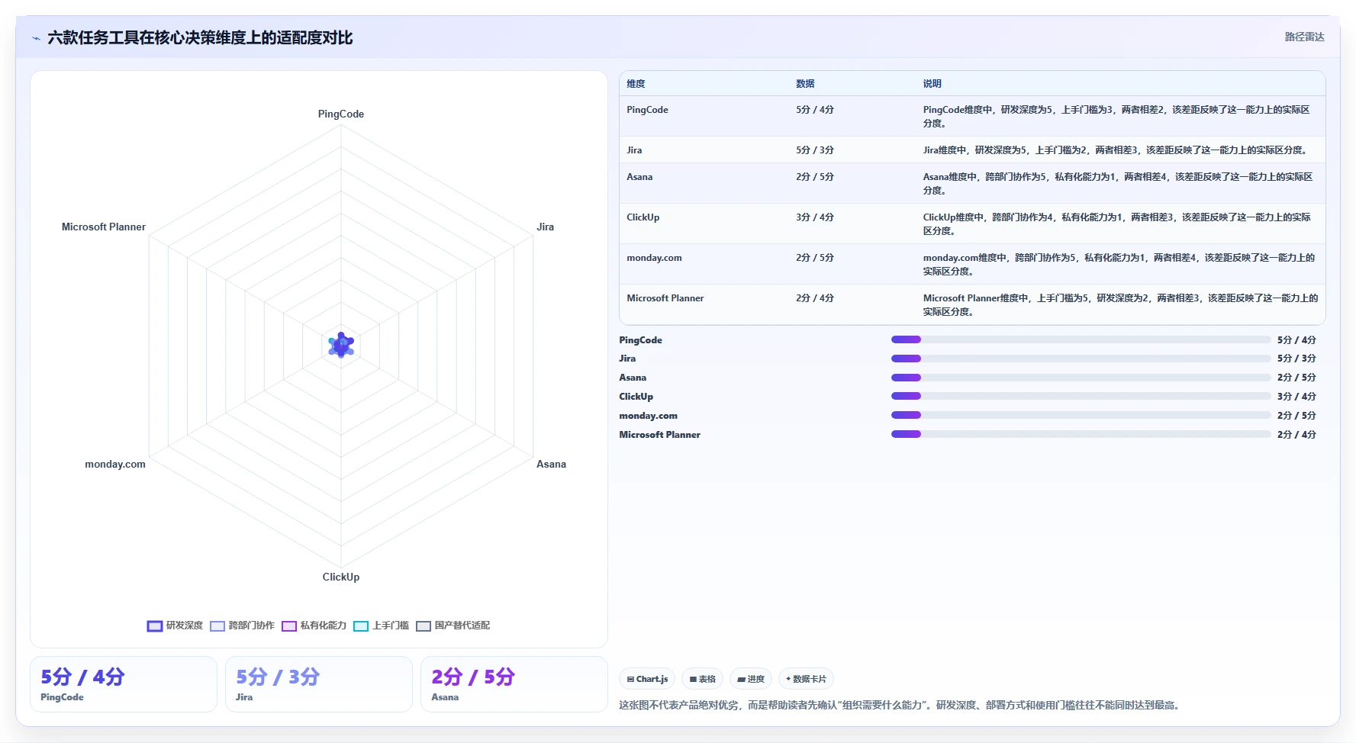Select the 数据卡片 tag chip
This screenshot has height=743, width=1356.
(806, 679)
